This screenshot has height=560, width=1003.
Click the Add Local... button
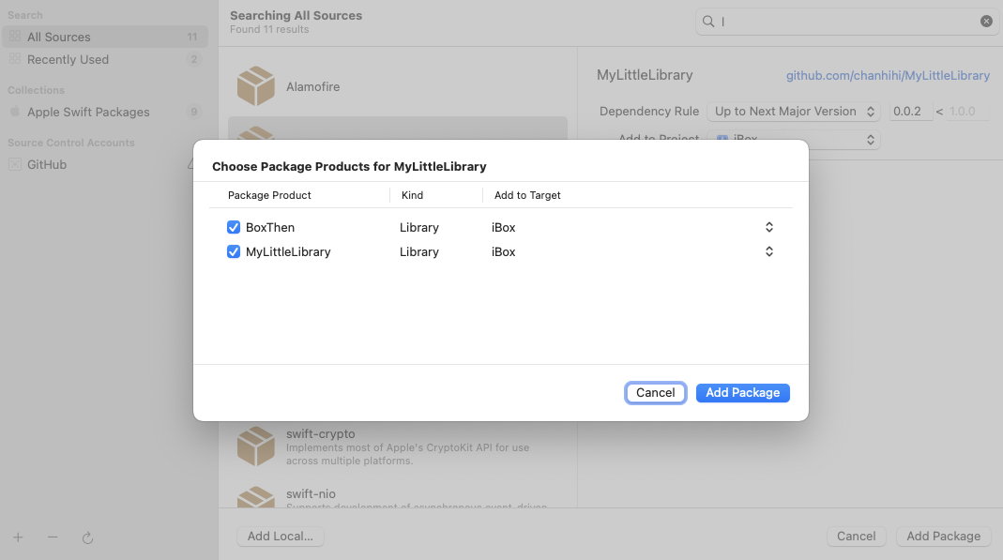click(x=281, y=537)
